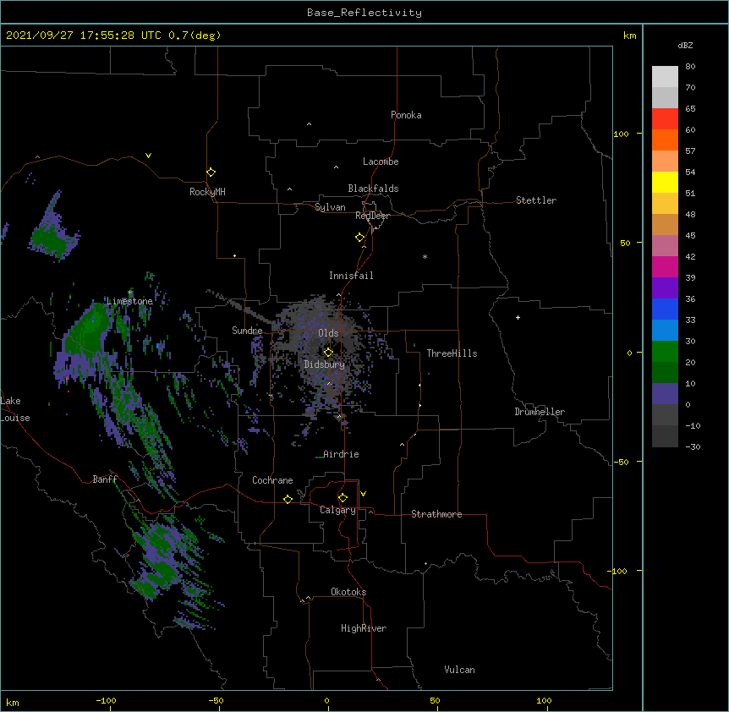Image resolution: width=729 pixels, height=712 pixels.
Task: Pick the light gray top swatch in legend
Action: pyautogui.click(x=665, y=77)
